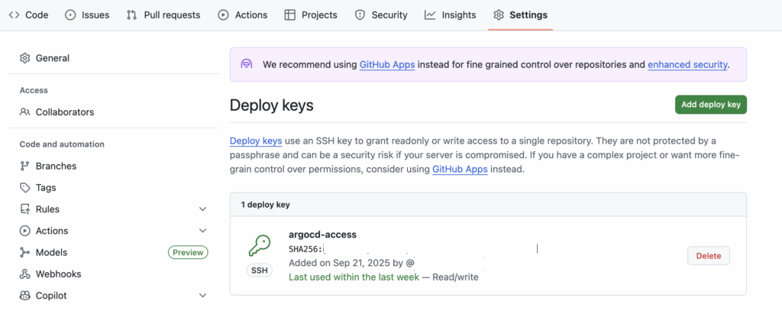Viewport: 782px width, 311px height.
Task: Go to the Issues tab
Action: pyautogui.click(x=87, y=15)
